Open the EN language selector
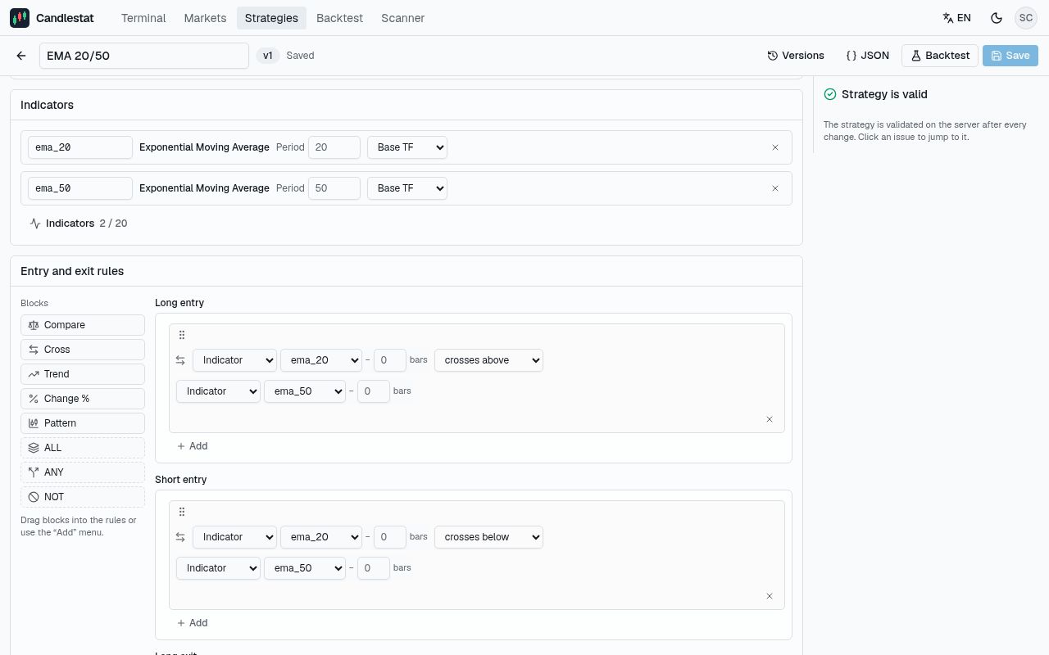The height and width of the screenshot is (655, 1049). point(956,17)
